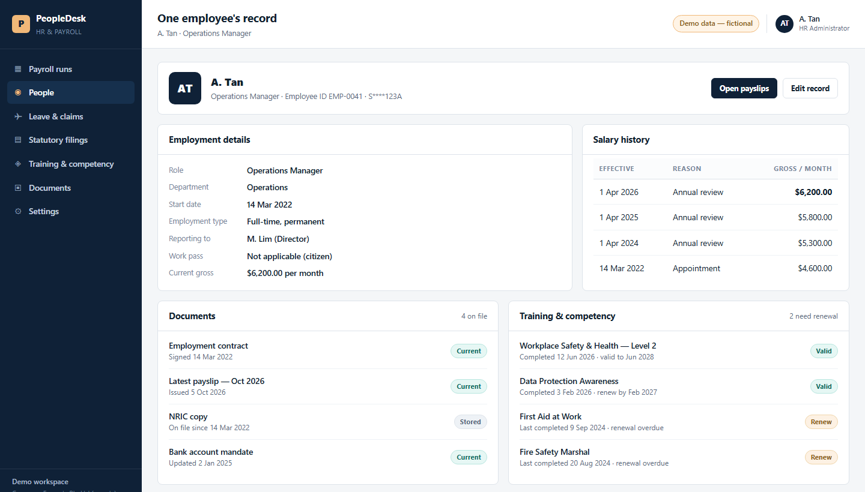This screenshot has width=865, height=492.
Task: Click the $6,200.00 per month value
Action: [x=285, y=273]
